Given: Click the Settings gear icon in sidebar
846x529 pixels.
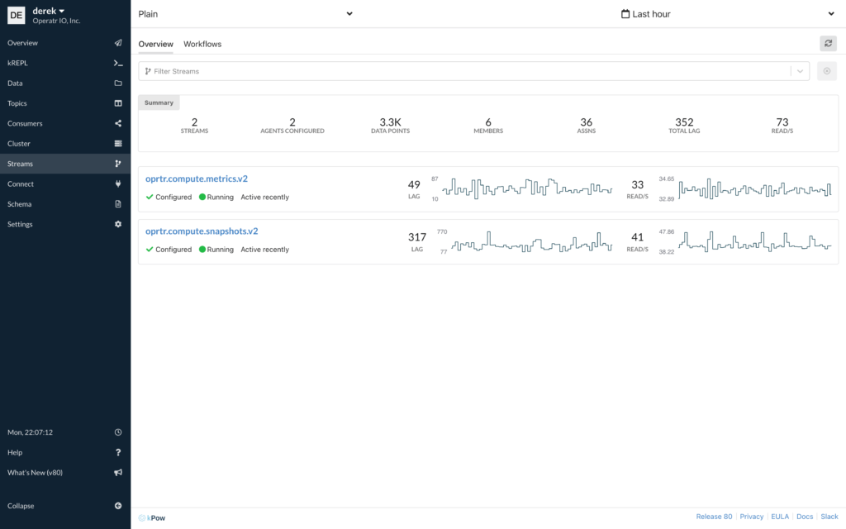Looking at the screenshot, I should coord(118,224).
